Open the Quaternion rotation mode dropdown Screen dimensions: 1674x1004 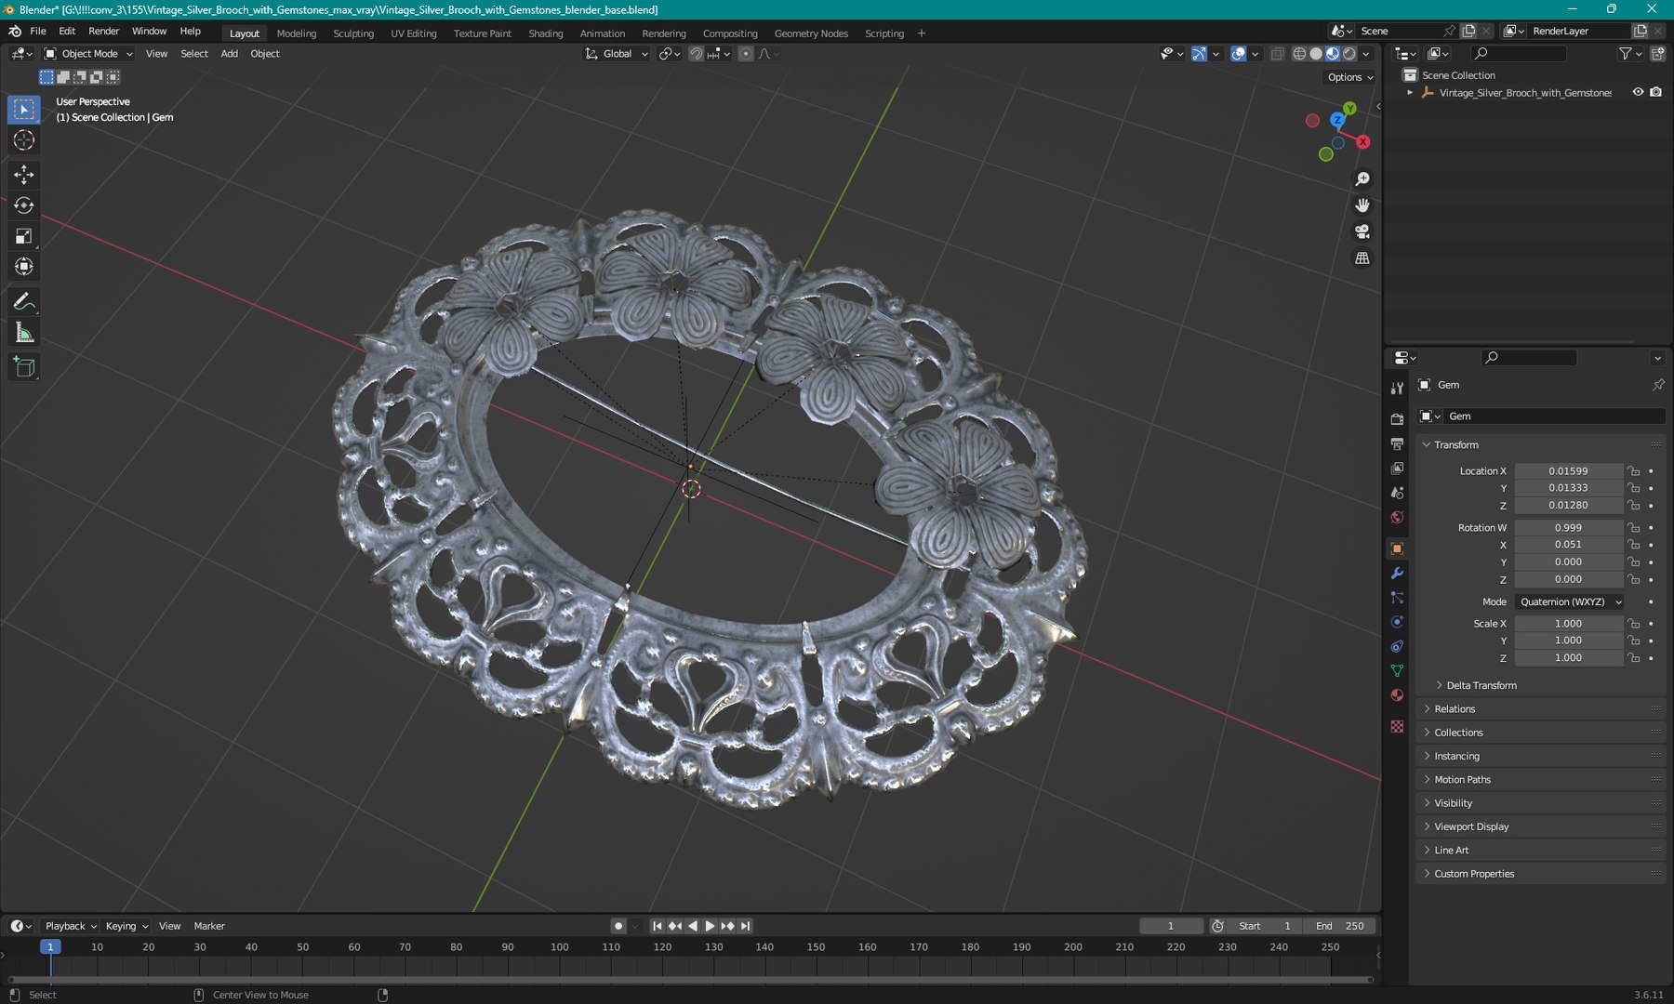(1569, 602)
